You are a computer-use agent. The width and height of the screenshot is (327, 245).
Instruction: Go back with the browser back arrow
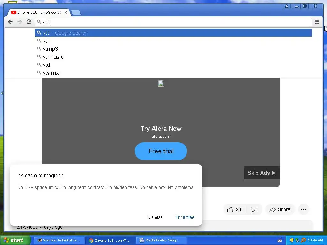tap(10, 22)
